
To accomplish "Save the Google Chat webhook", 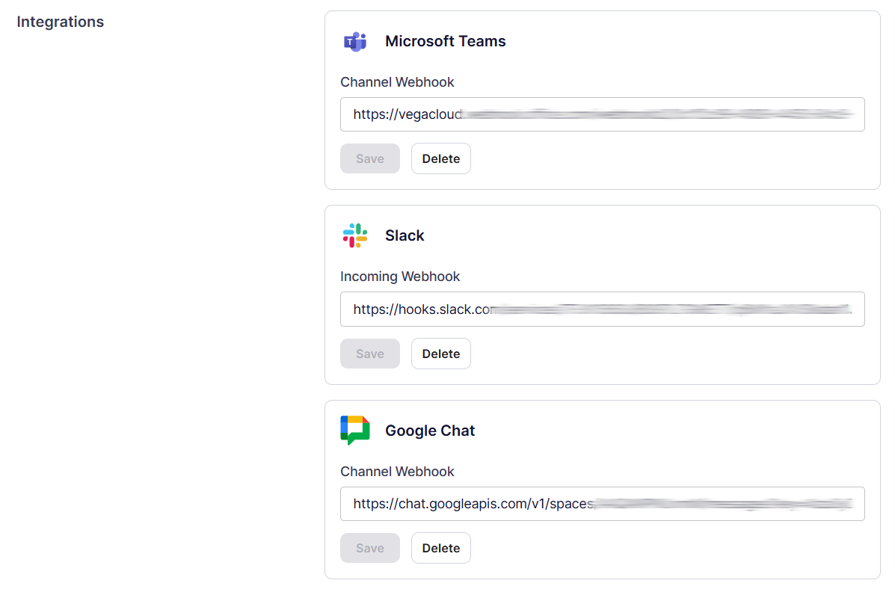I will (370, 548).
